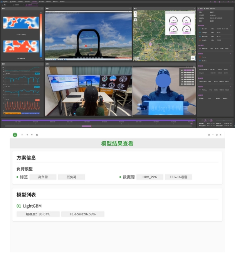Click the 精确度: 96.67% value box
237x259 pixels.
point(38,214)
